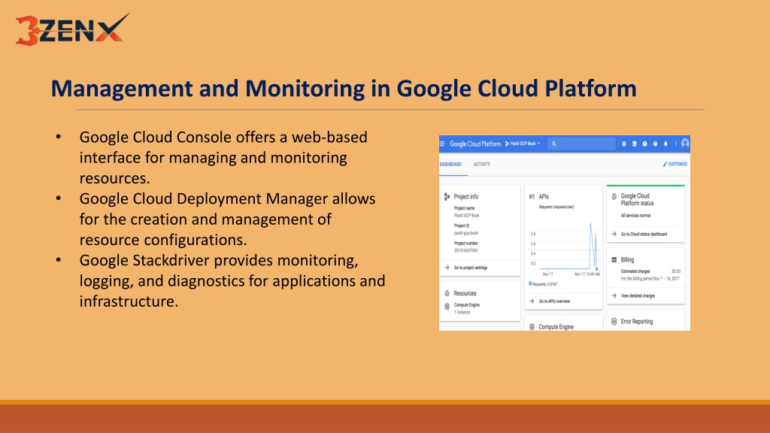Screen dimensions: 770x433
Task: Click View detailed charges link
Action: point(638,296)
